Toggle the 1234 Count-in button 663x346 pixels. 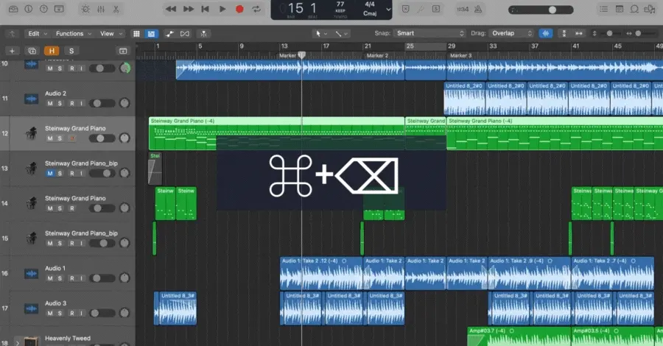[463, 9]
